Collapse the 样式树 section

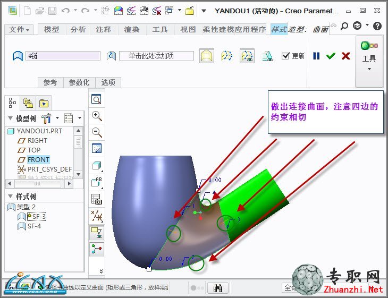coord(11,197)
